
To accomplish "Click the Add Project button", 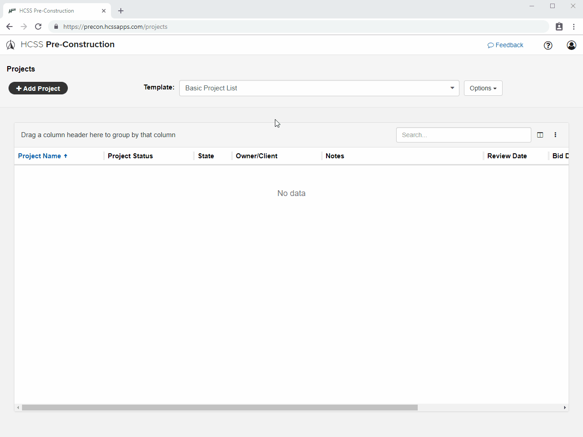I will pos(38,88).
